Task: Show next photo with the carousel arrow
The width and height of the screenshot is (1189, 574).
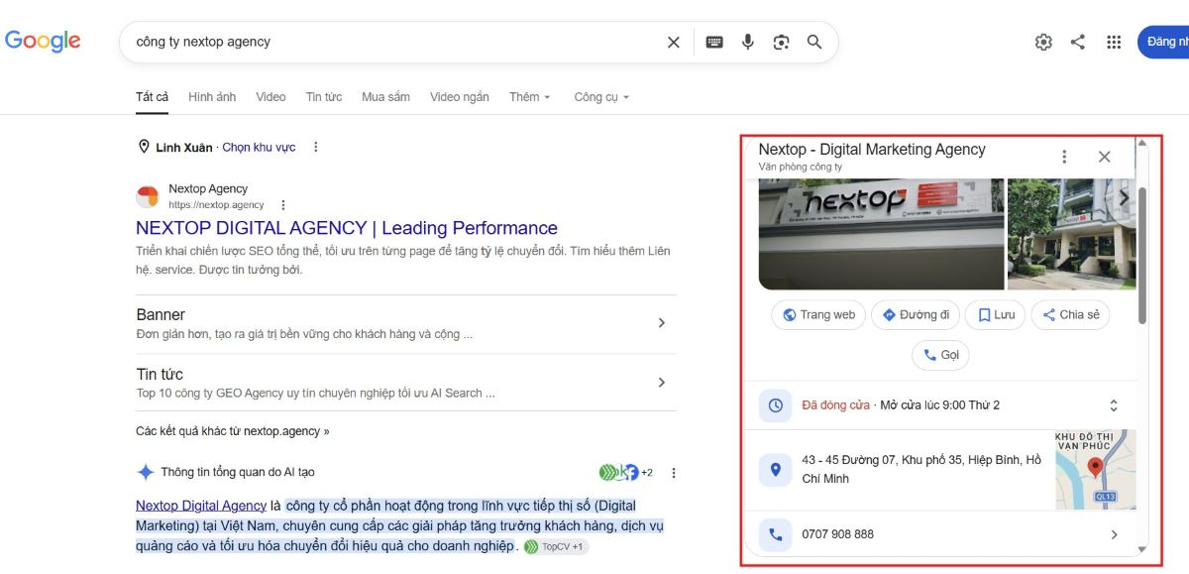Action: point(1124,198)
